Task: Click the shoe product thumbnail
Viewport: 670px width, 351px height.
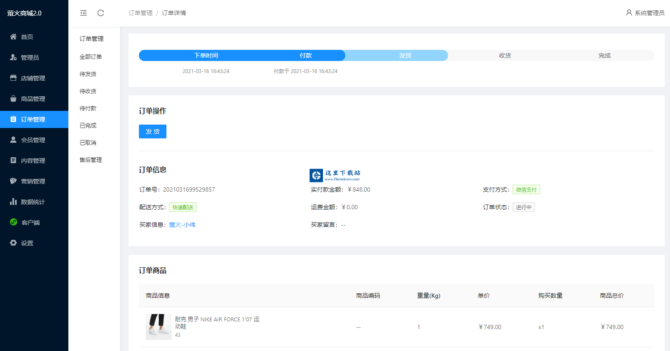Action: coord(158,327)
